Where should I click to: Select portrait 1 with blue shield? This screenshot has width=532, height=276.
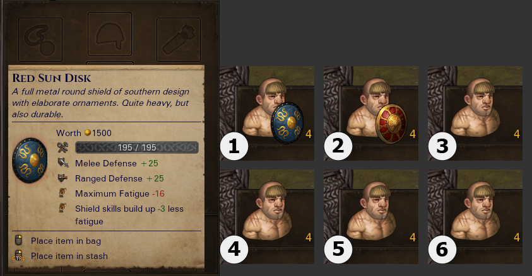[267, 113]
